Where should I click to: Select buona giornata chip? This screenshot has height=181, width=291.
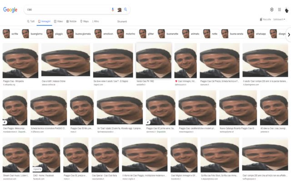pyautogui.click(x=79, y=34)
